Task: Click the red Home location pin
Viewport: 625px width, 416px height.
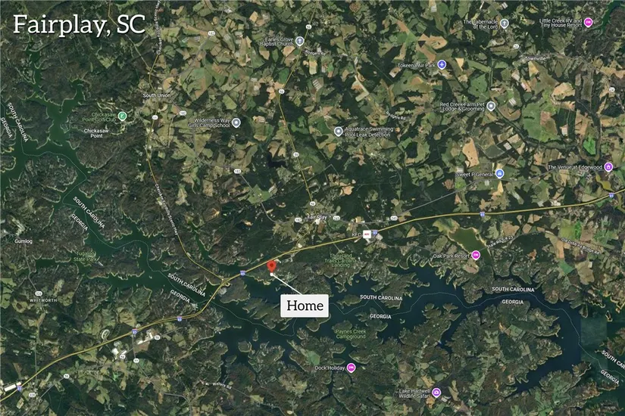Action: pos(271,266)
